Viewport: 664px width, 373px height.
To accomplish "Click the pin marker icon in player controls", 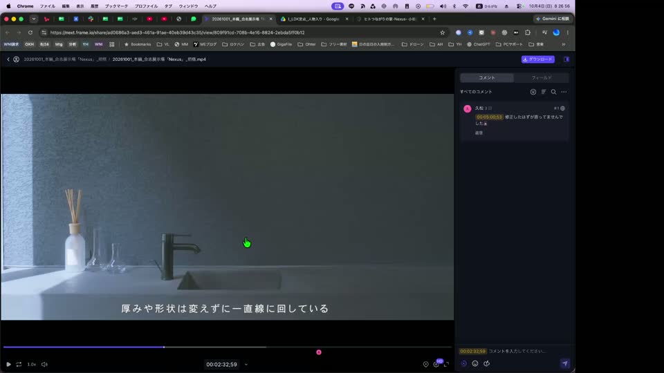I will pos(425,364).
